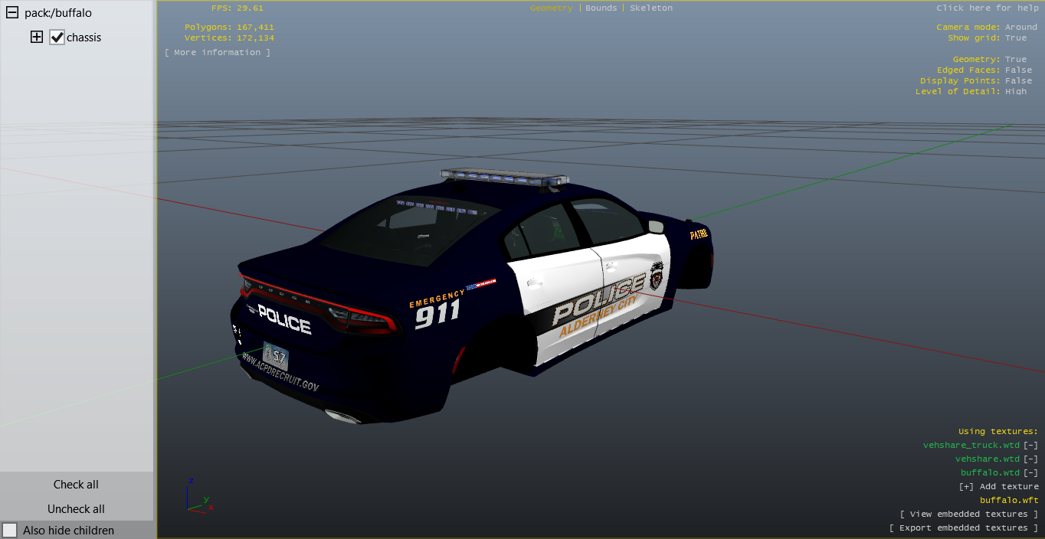Collapse the pack:/buffalo tree root
The width and height of the screenshot is (1045, 539).
click(12, 13)
